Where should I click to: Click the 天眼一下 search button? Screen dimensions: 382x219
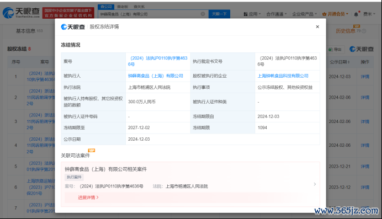pyautogui.click(x=219, y=14)
